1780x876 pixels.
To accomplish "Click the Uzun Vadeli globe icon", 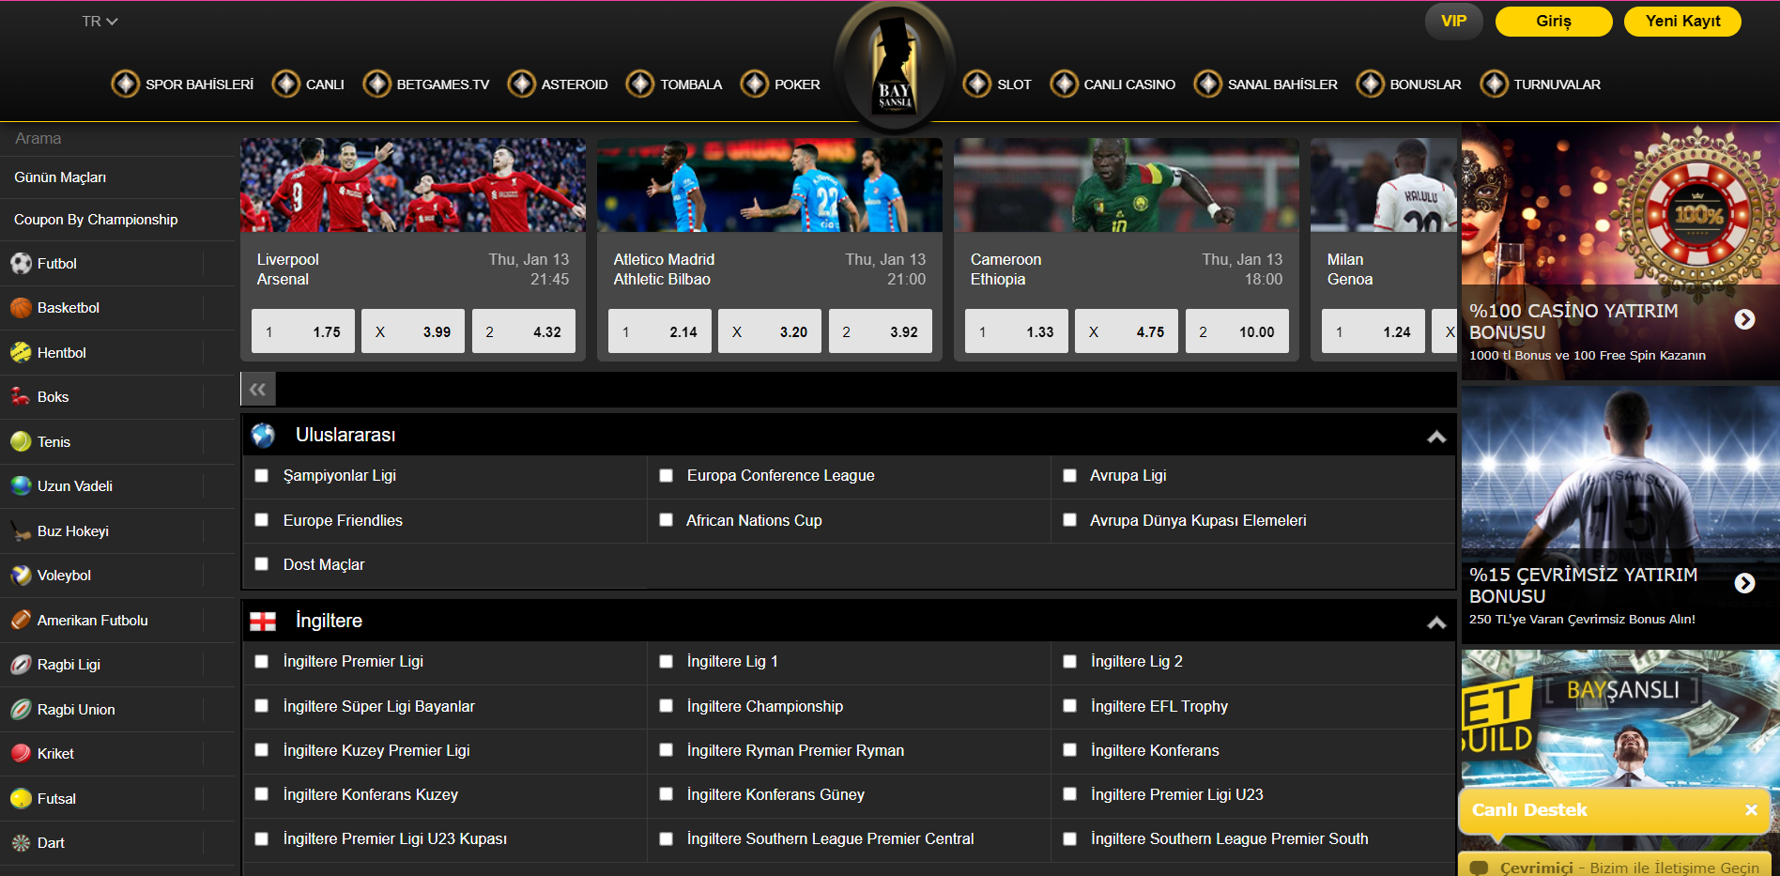I will point(21,486).
